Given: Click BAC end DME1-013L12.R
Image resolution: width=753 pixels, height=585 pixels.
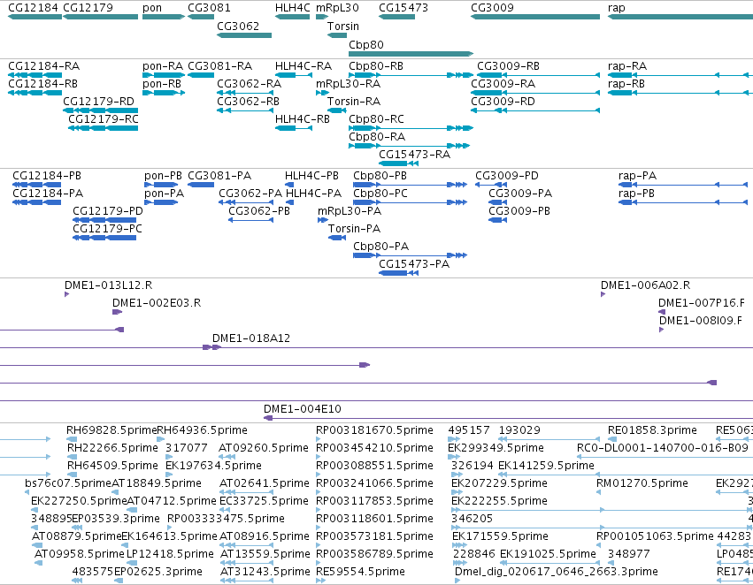Looking at the screenshot, I should point(66,294).
